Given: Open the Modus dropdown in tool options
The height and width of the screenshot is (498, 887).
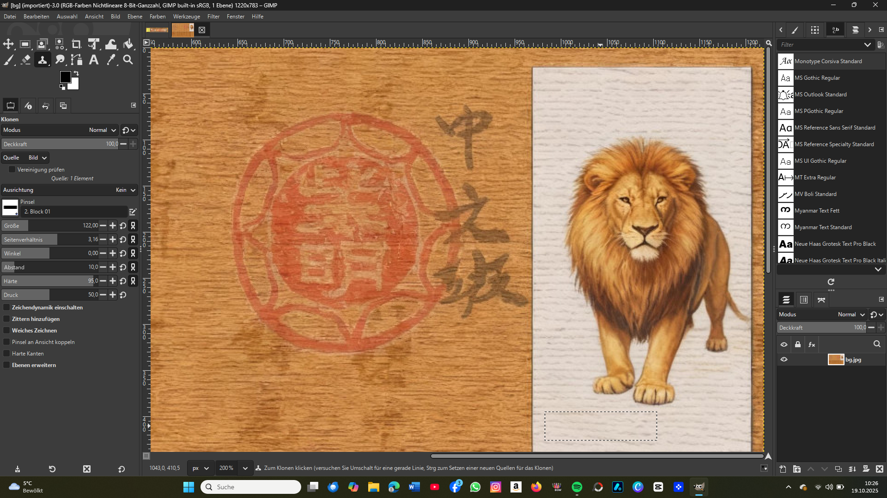Looking at the screenshot, I should pyautogui.click(x=103, y=130).
